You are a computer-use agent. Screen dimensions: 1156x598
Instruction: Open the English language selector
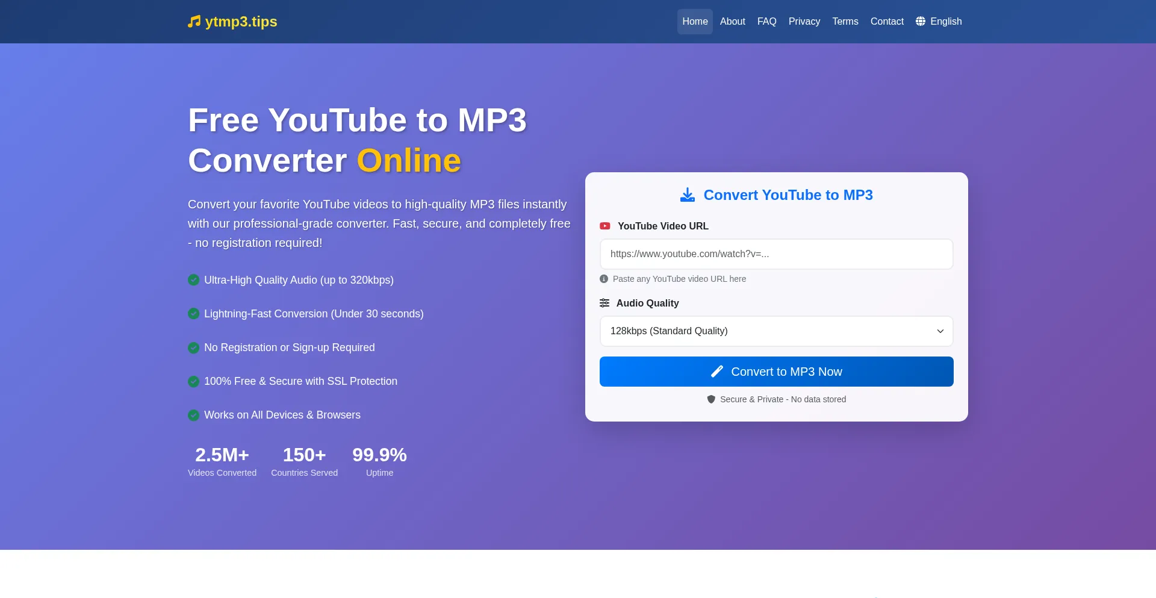(939, 22)
